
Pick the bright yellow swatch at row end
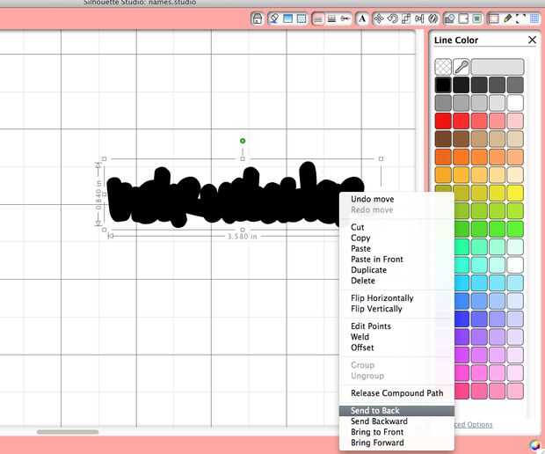point(515,194)
